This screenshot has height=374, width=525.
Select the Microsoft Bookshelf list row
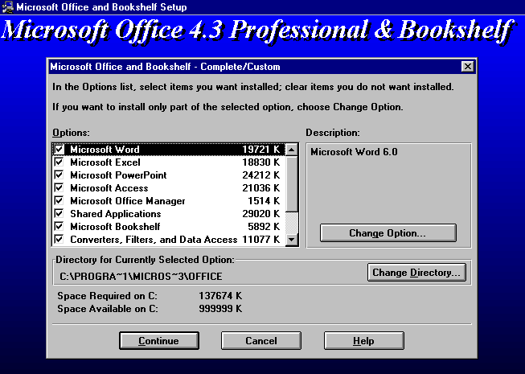[169, 227]
